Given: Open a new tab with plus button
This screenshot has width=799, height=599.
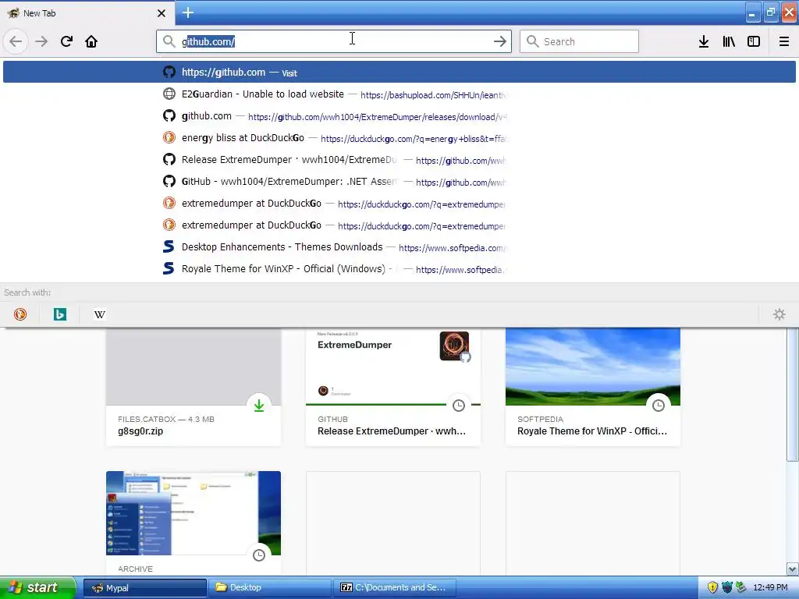Looking at the screenshot, I should click(x=188, y=12).
